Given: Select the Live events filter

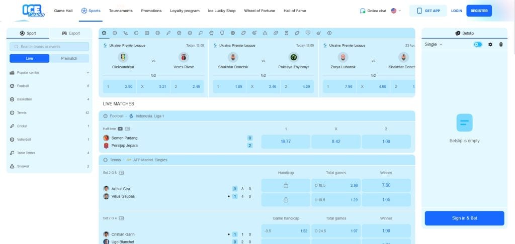Looking at the screenshot, I should pos(29,58).
